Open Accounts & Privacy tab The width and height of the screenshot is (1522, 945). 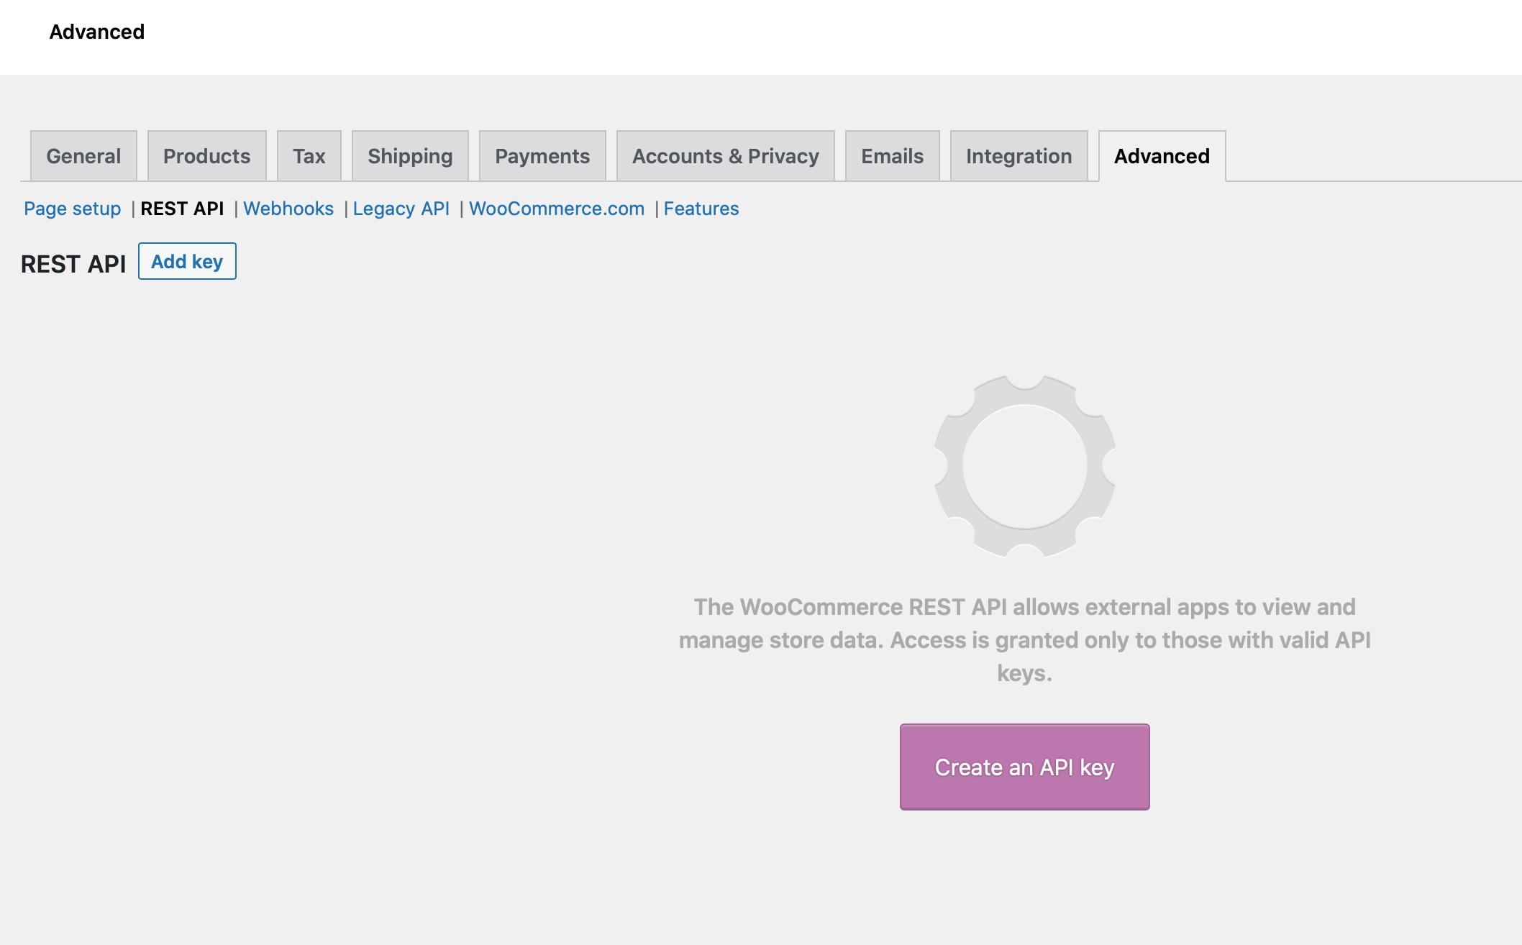tap(726, 156)
